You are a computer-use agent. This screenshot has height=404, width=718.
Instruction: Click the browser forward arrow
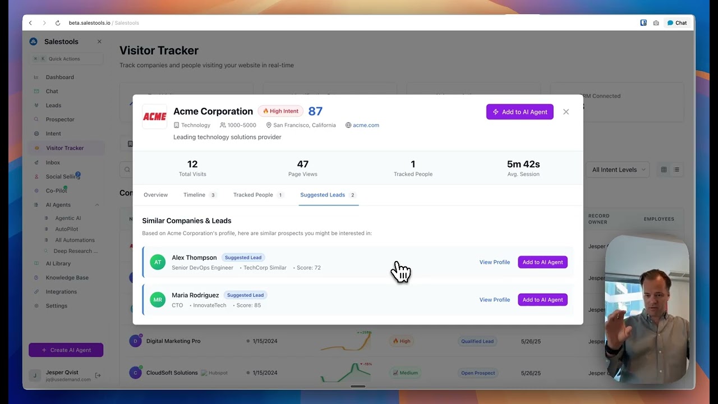pos(44,23)
